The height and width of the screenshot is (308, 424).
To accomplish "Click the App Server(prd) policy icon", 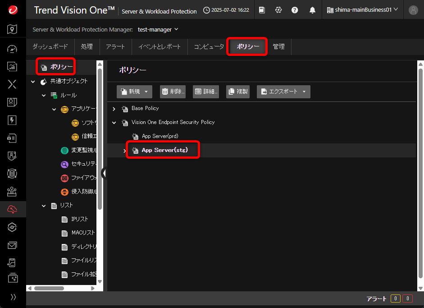I will point(135,136).
